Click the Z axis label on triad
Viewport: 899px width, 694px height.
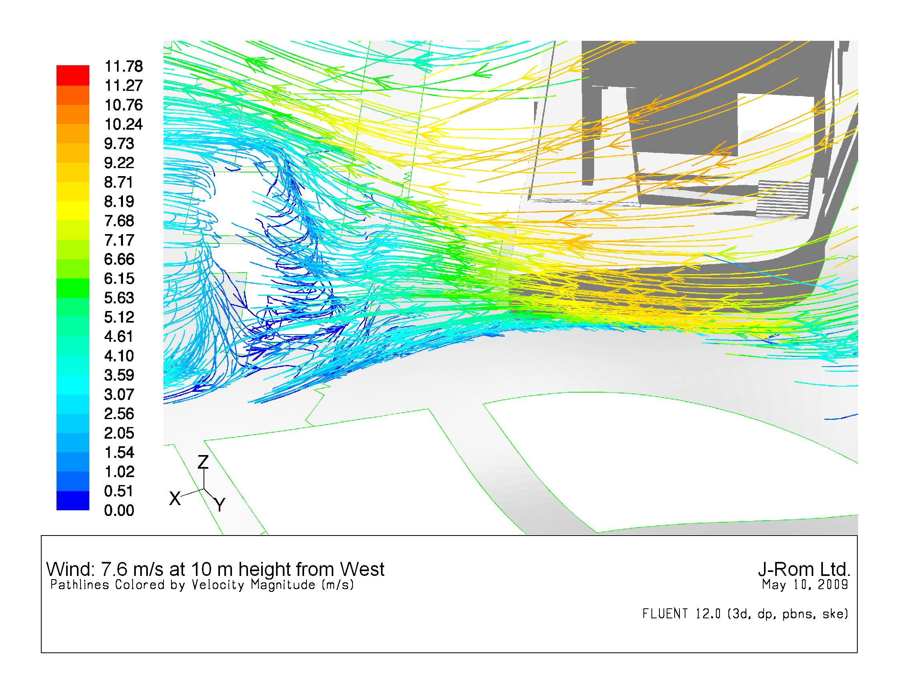(x=203, y=463)
